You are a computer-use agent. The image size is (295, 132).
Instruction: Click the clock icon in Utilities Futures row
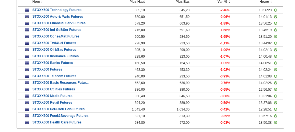[275, 90]
